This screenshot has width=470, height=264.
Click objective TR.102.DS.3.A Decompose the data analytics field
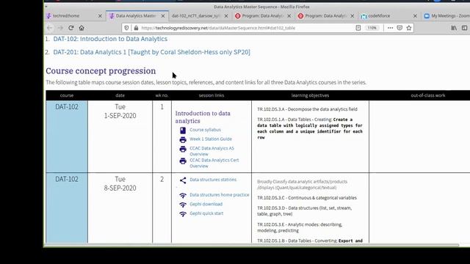(x=307, y=109)
